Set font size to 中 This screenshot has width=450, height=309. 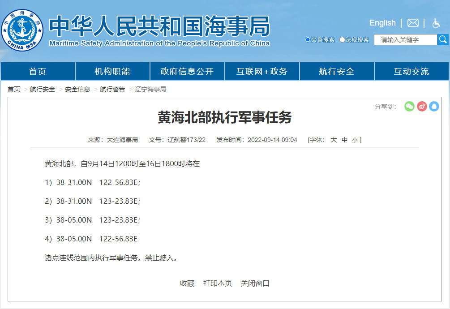point(344,140)
